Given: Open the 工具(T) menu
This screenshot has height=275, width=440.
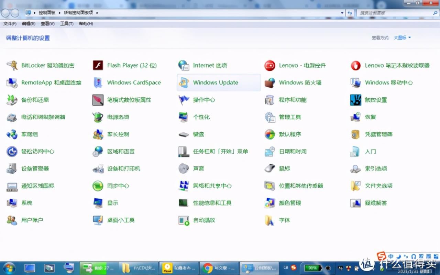Looking at the screenshot, I should click(x=67, y=24).
